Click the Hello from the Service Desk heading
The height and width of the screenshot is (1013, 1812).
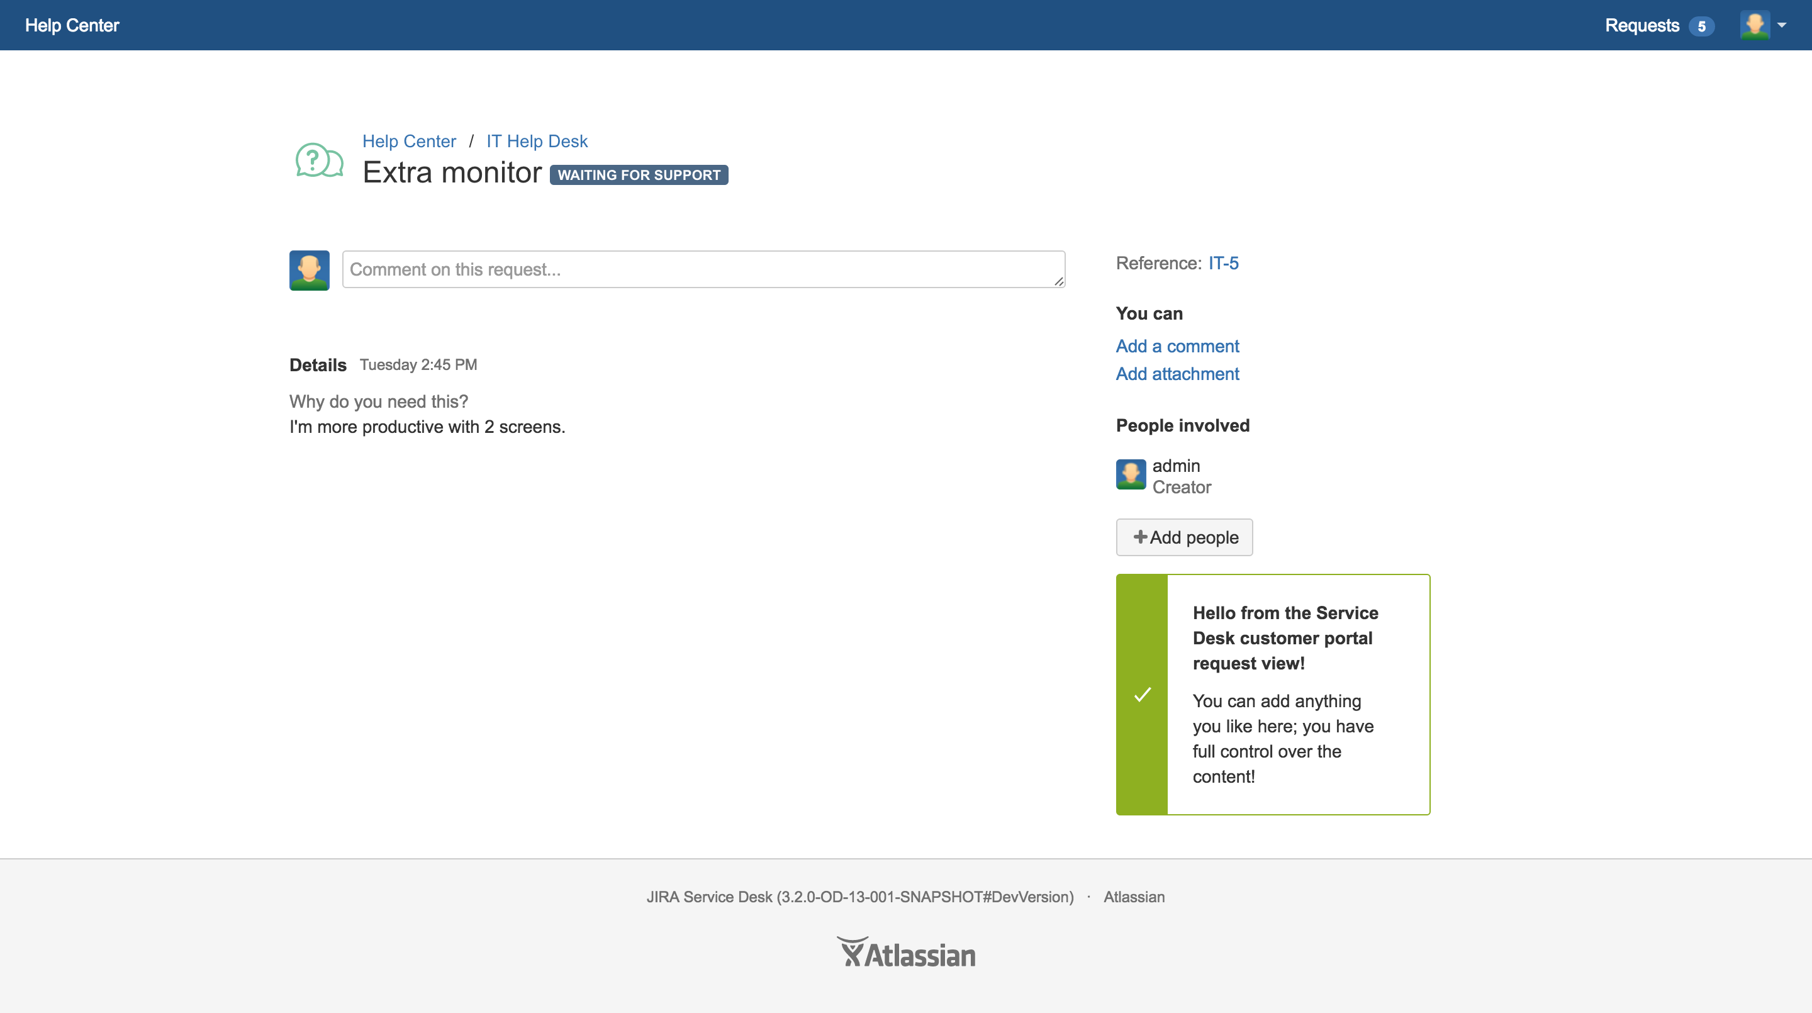coord(1285,638)
